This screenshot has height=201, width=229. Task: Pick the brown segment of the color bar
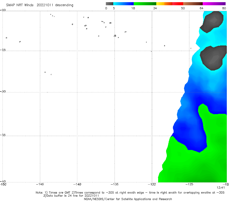(x=193, y=4)
